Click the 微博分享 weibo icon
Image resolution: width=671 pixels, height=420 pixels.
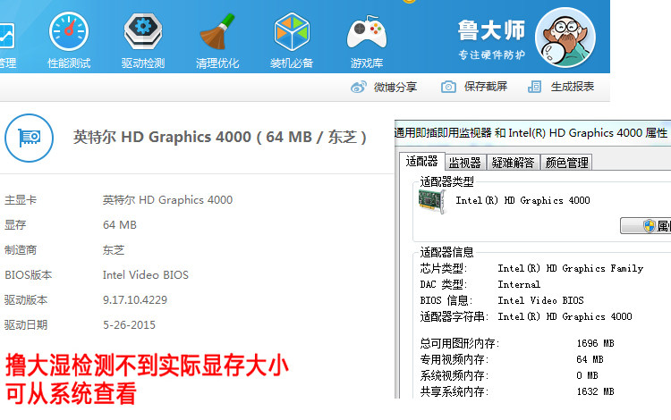358,87
